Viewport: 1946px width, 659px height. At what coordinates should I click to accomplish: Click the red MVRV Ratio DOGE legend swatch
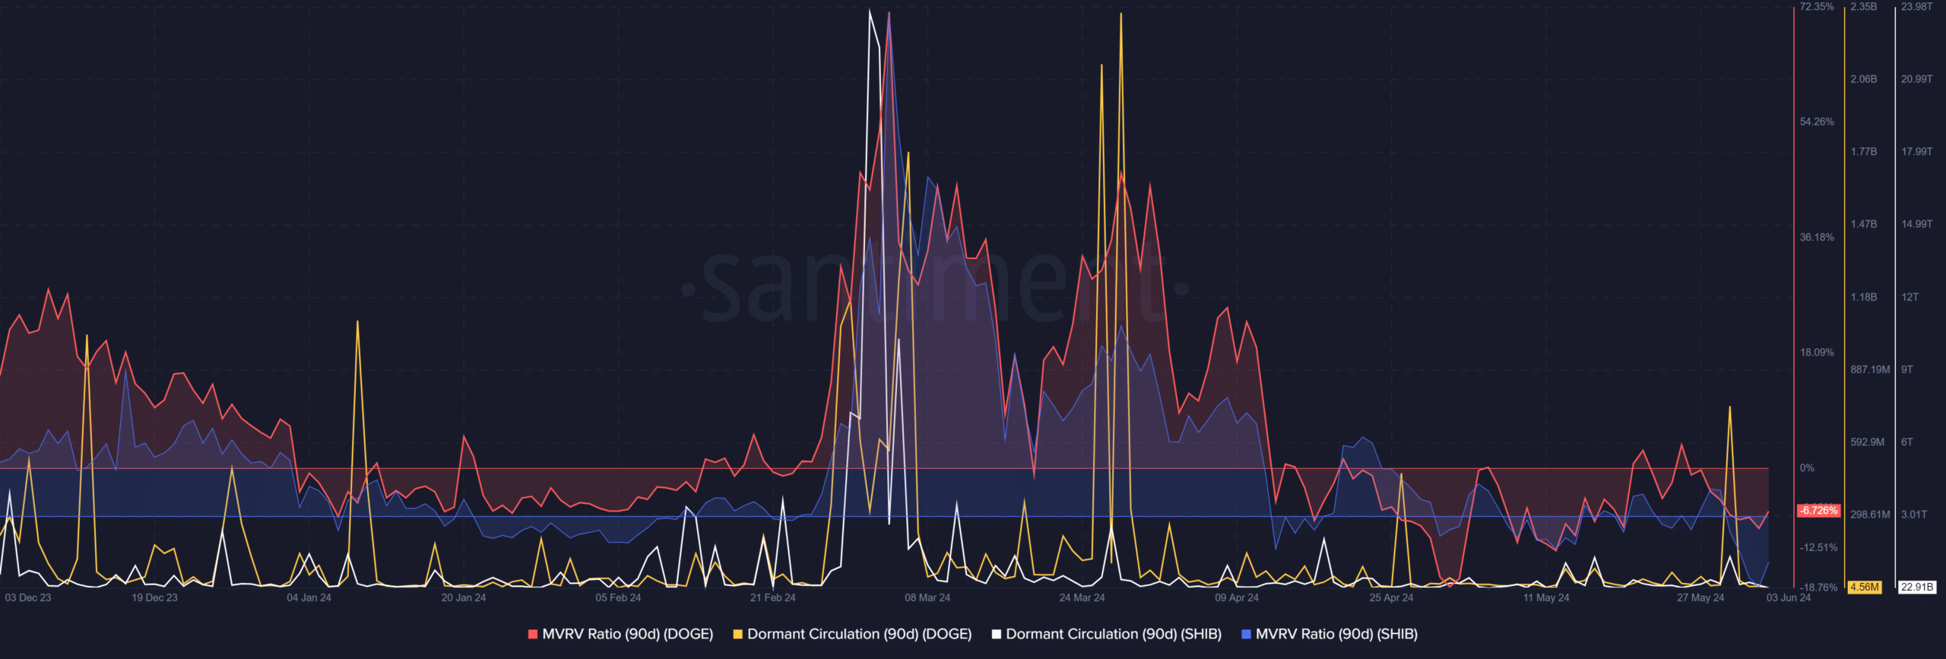tap(533, 634)
